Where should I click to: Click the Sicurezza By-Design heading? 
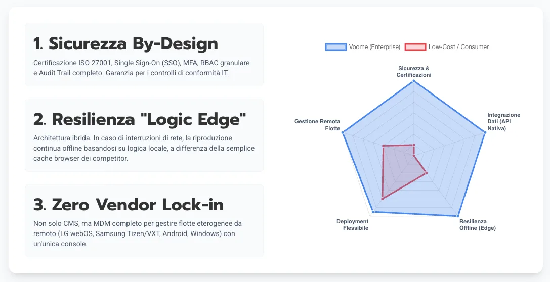point(125,43)
